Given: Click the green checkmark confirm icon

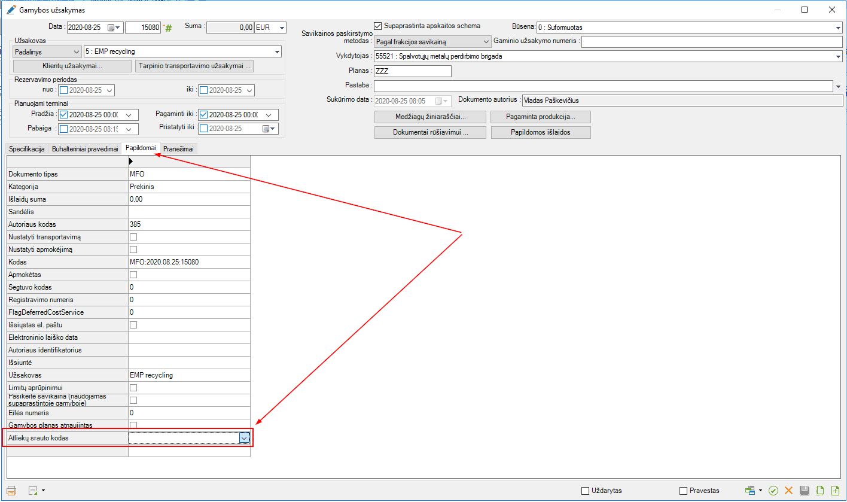Looking at the screenshot, I should pyautogui.click(x=773, y=491).
